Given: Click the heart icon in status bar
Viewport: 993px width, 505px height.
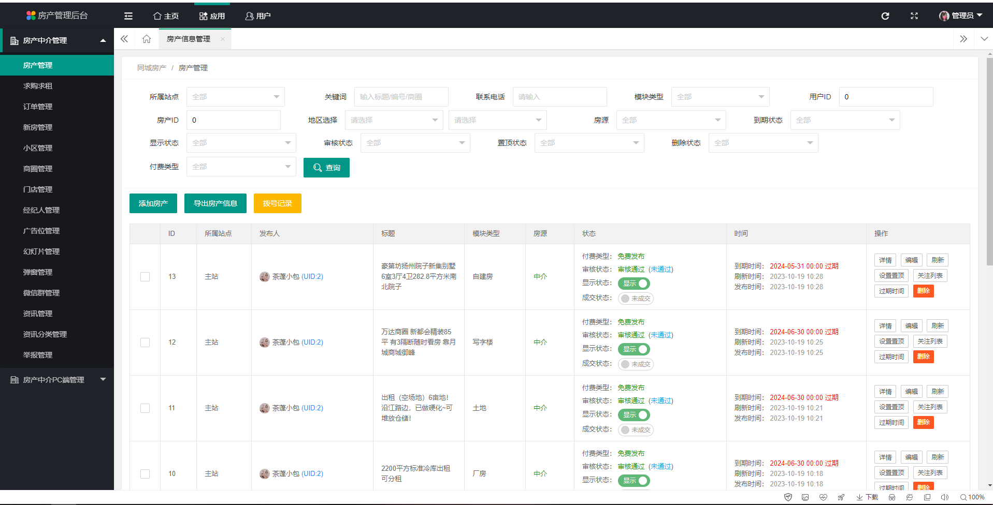Looking at the screenshot, I should (x=823, y=497).
